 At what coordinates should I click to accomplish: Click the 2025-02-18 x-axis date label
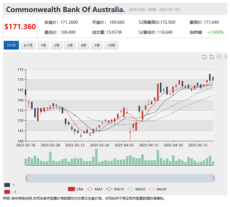click(x=26, y=145)
